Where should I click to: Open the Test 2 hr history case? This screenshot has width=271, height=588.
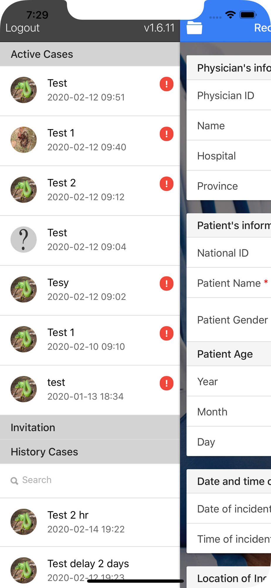pos(90,522)
